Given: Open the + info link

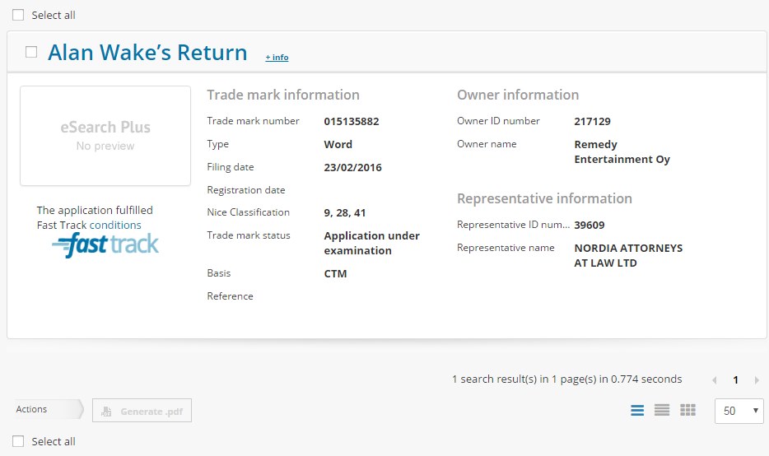Looking at the screenshot, I should coord(277,58).
